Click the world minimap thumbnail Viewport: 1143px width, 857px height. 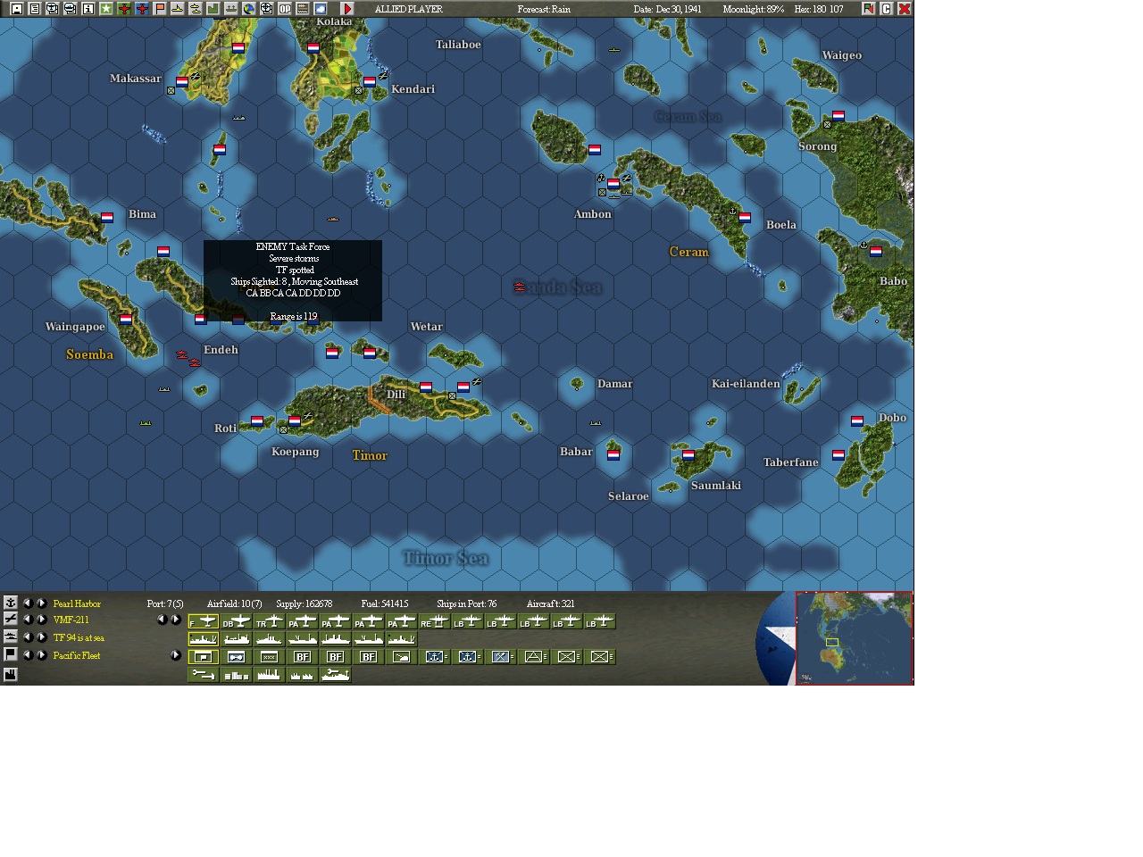click(854, 638)
